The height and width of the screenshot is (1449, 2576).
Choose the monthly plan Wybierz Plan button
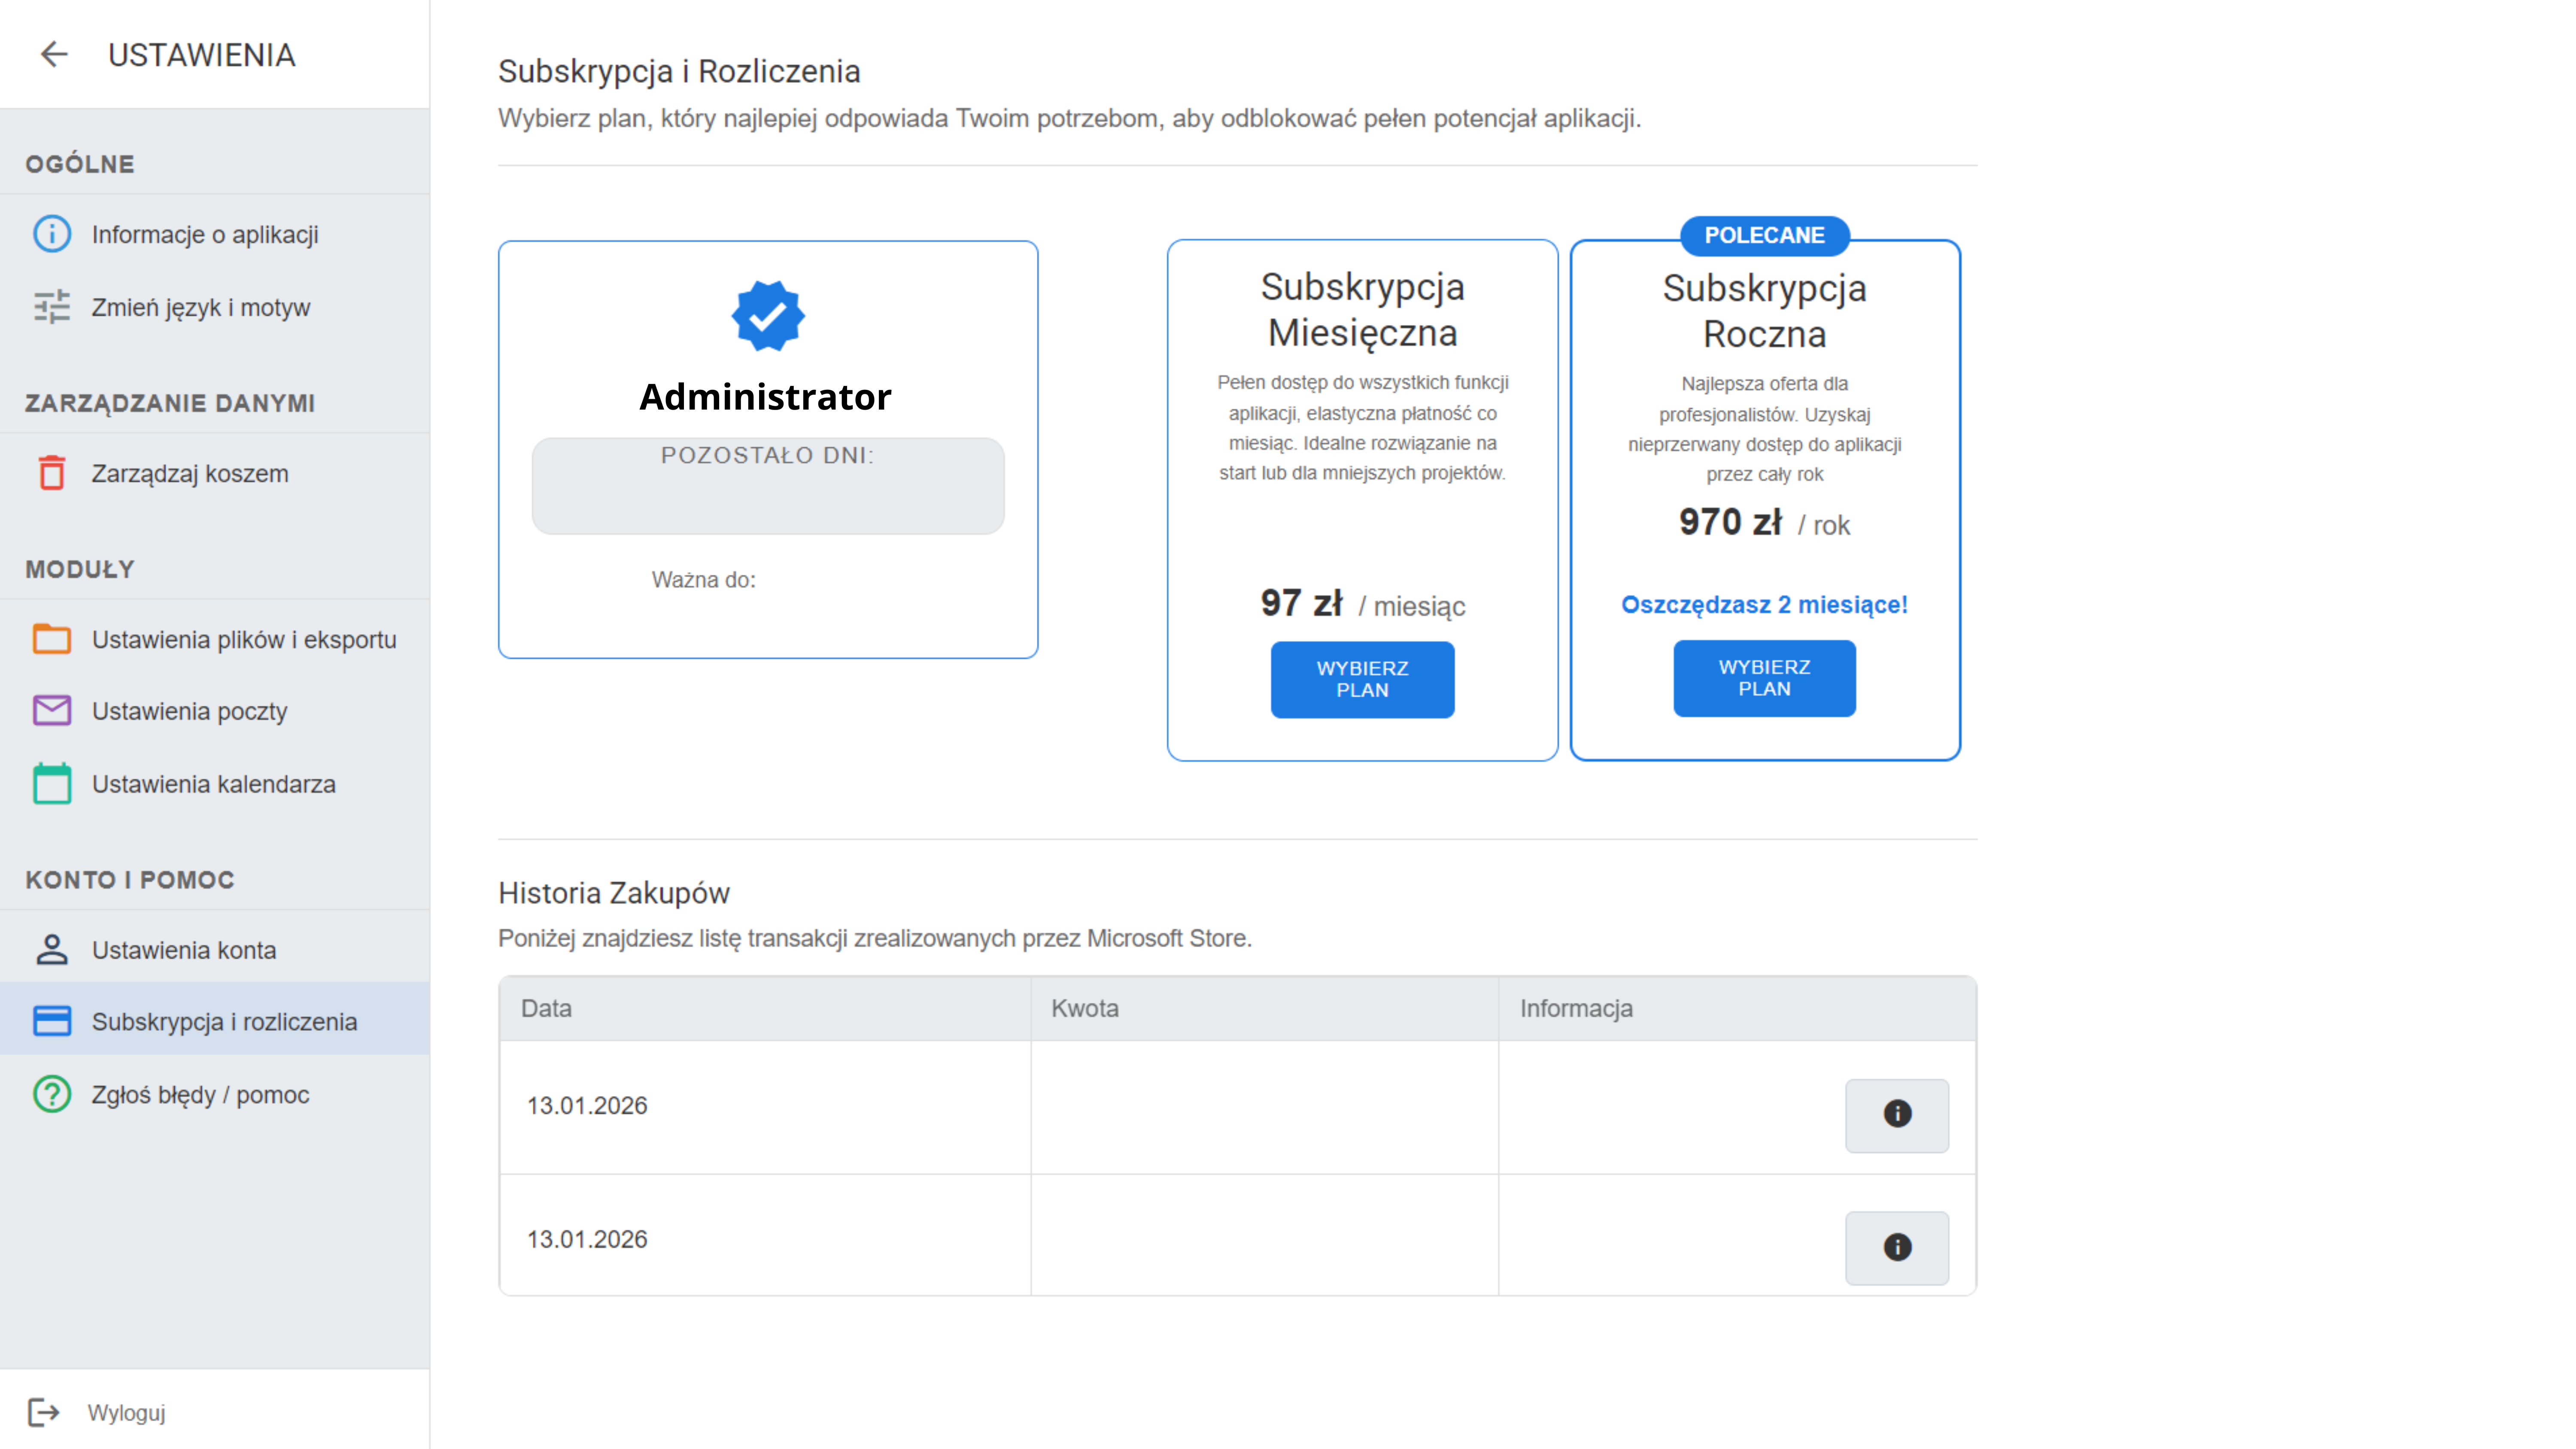[1362, 679]
